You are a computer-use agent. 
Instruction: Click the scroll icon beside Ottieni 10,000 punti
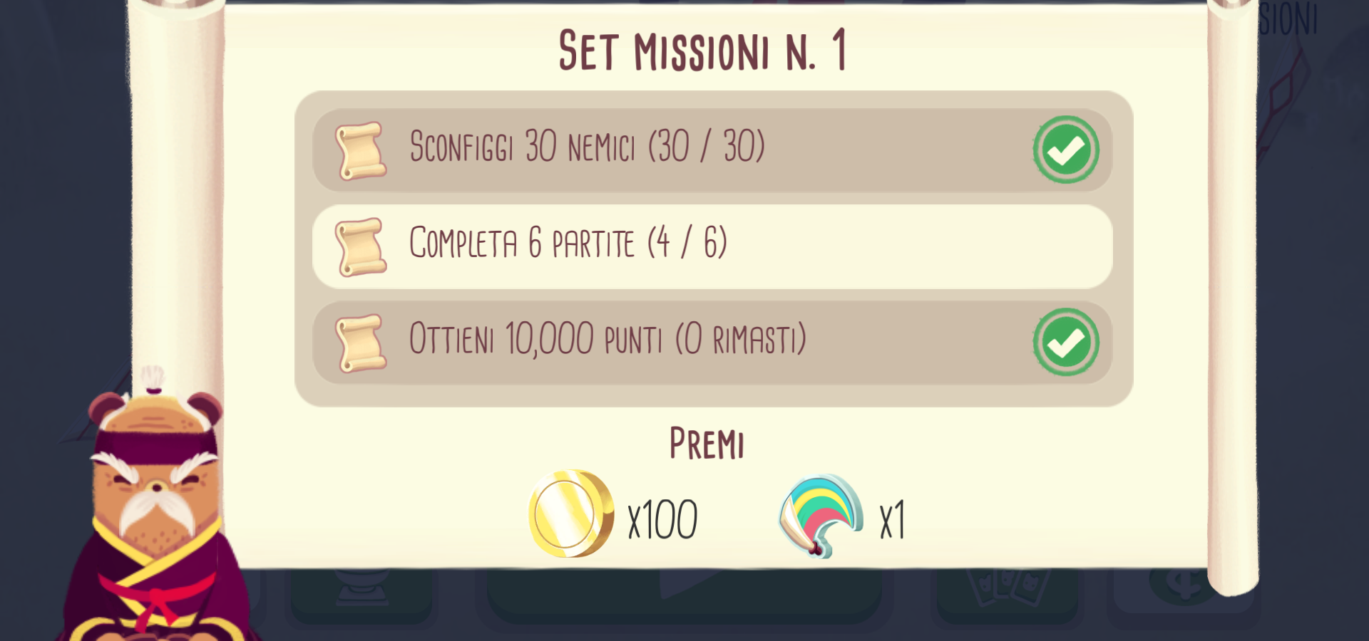pyautogui.click(x=361, y=343)
